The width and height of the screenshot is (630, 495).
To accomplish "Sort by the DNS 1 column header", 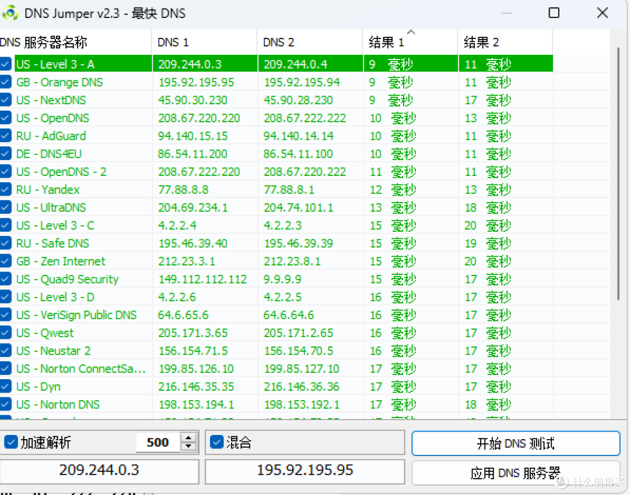I will point(205,42).
